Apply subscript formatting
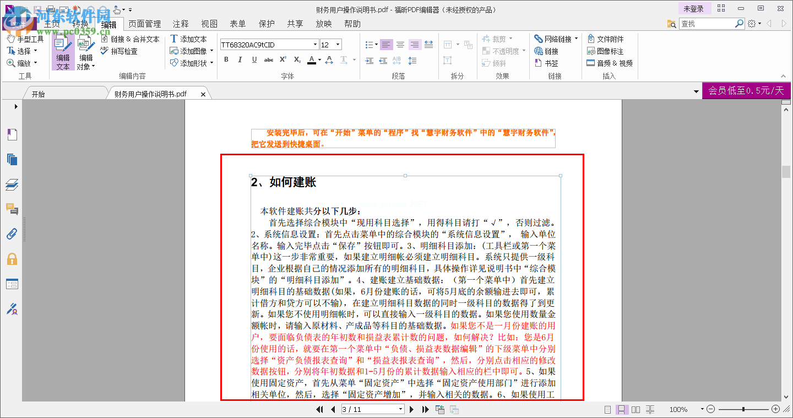This screenshot has height=418, width=793. [x=297, y=59]
